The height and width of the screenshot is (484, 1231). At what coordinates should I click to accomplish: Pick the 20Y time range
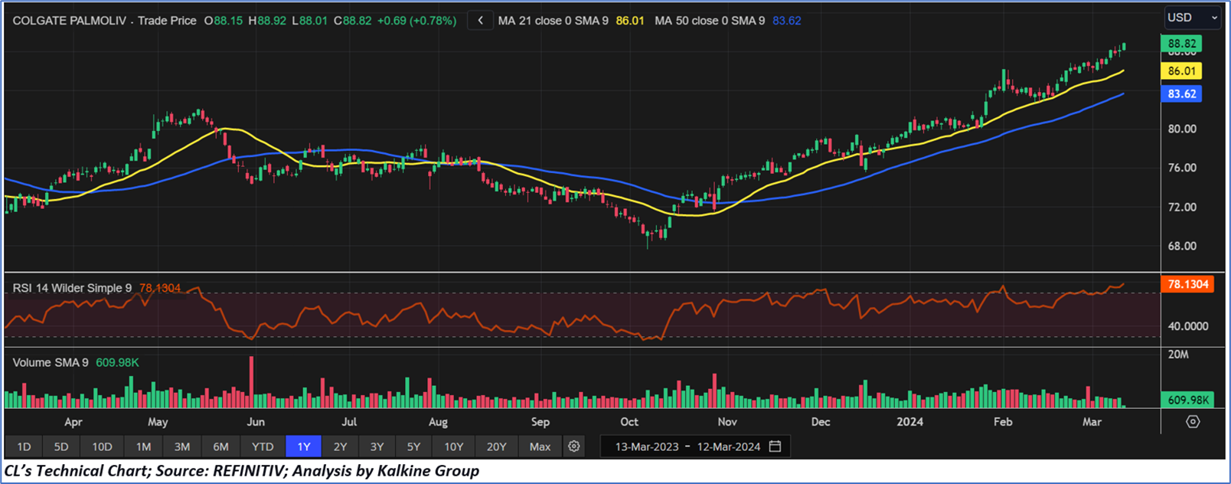point(497,446)
